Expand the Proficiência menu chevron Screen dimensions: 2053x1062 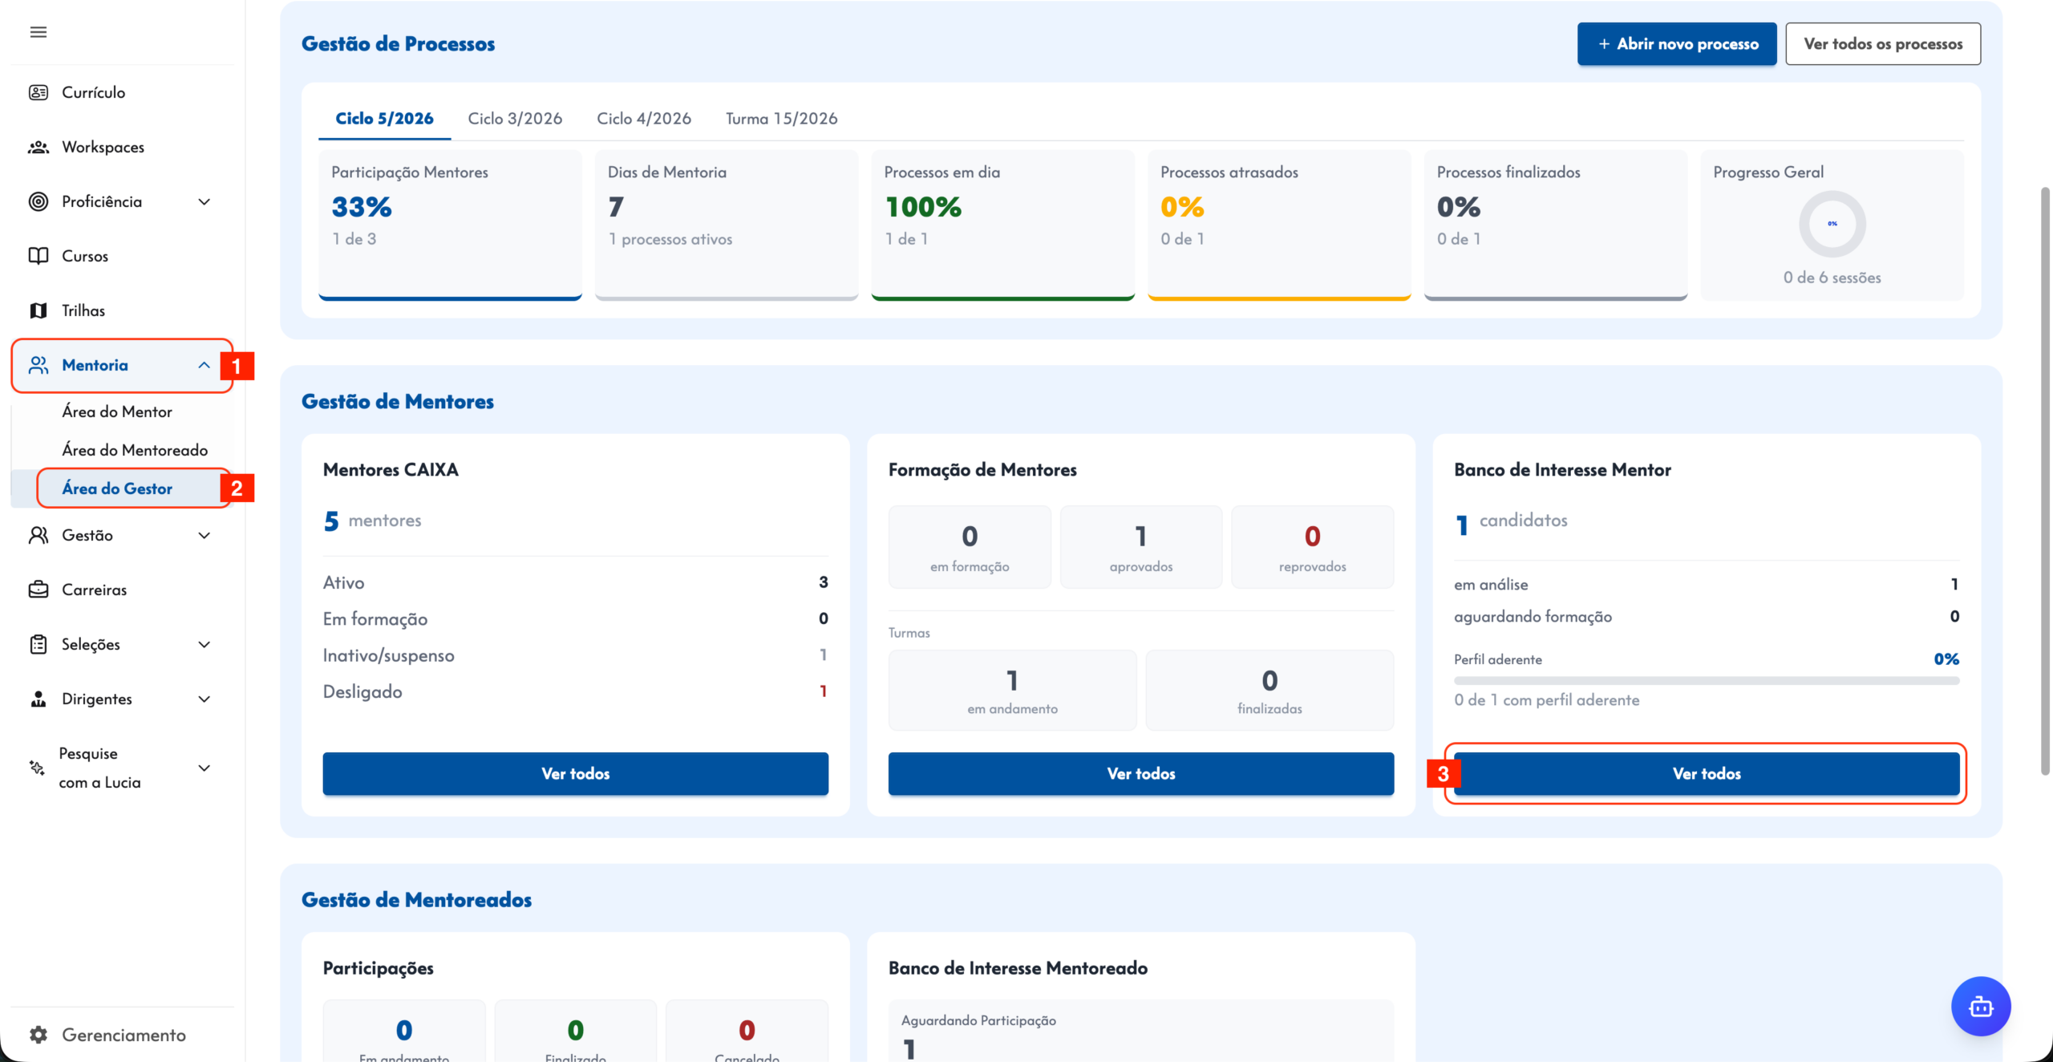204,201
